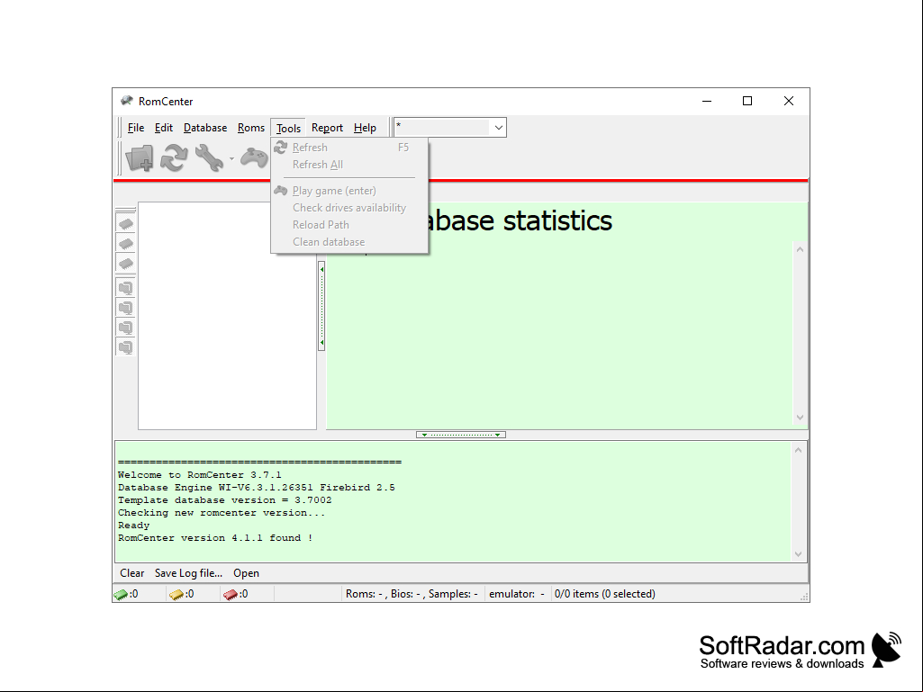Open the dropdown arrow beside the wrench icon
923x692 pixels.
(232, 159)
